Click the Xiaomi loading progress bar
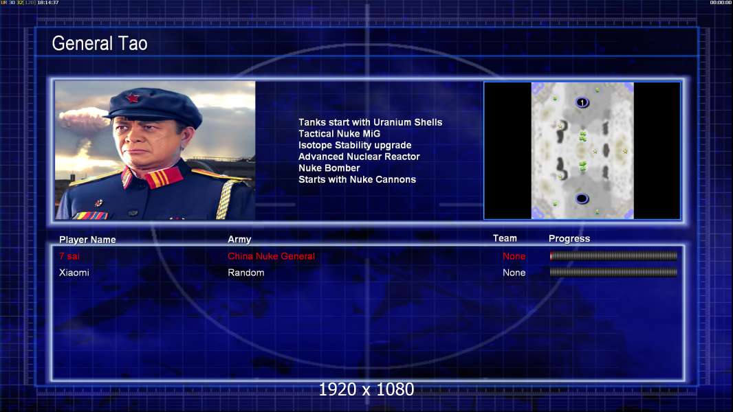This screenshot has width=733, height=412. (x=613, y=272)
